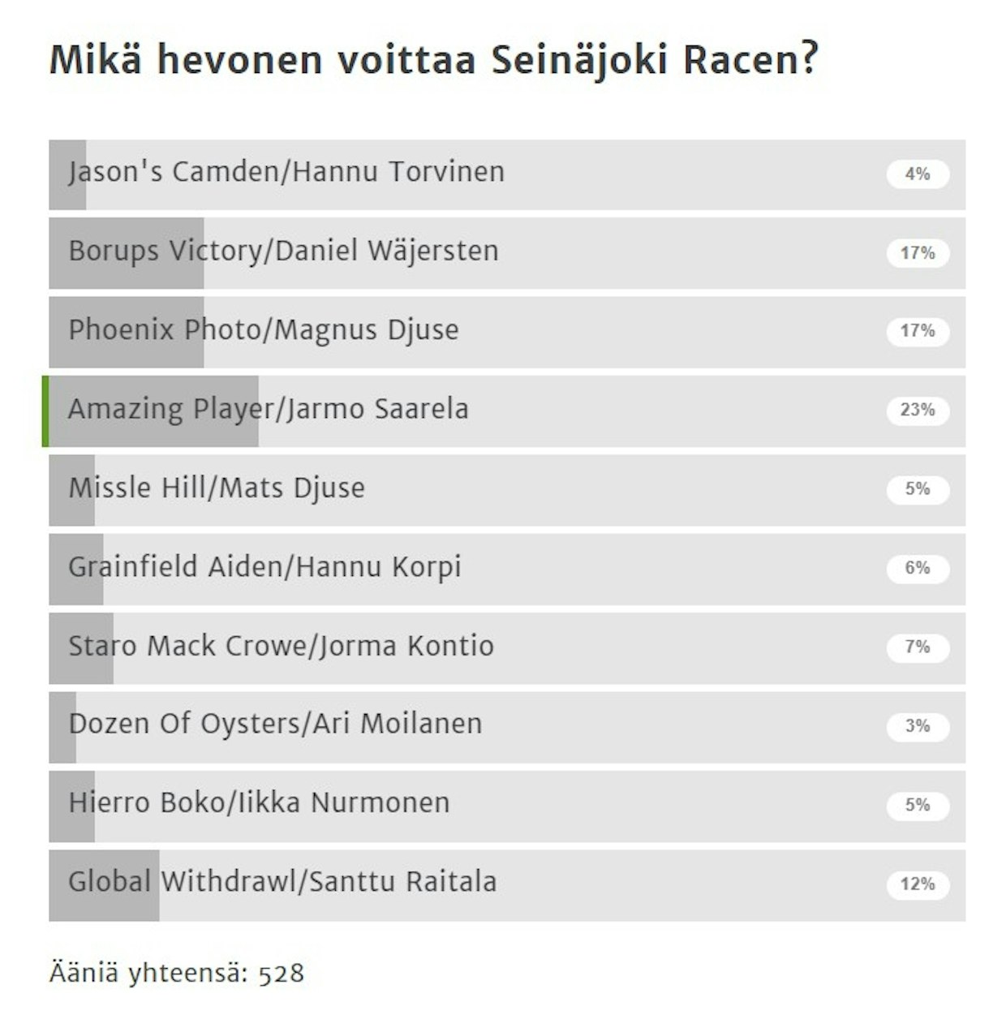This screenshot has height=1015, width=1006.
Task: Click the 3% percentage badge
Action: 918,725
